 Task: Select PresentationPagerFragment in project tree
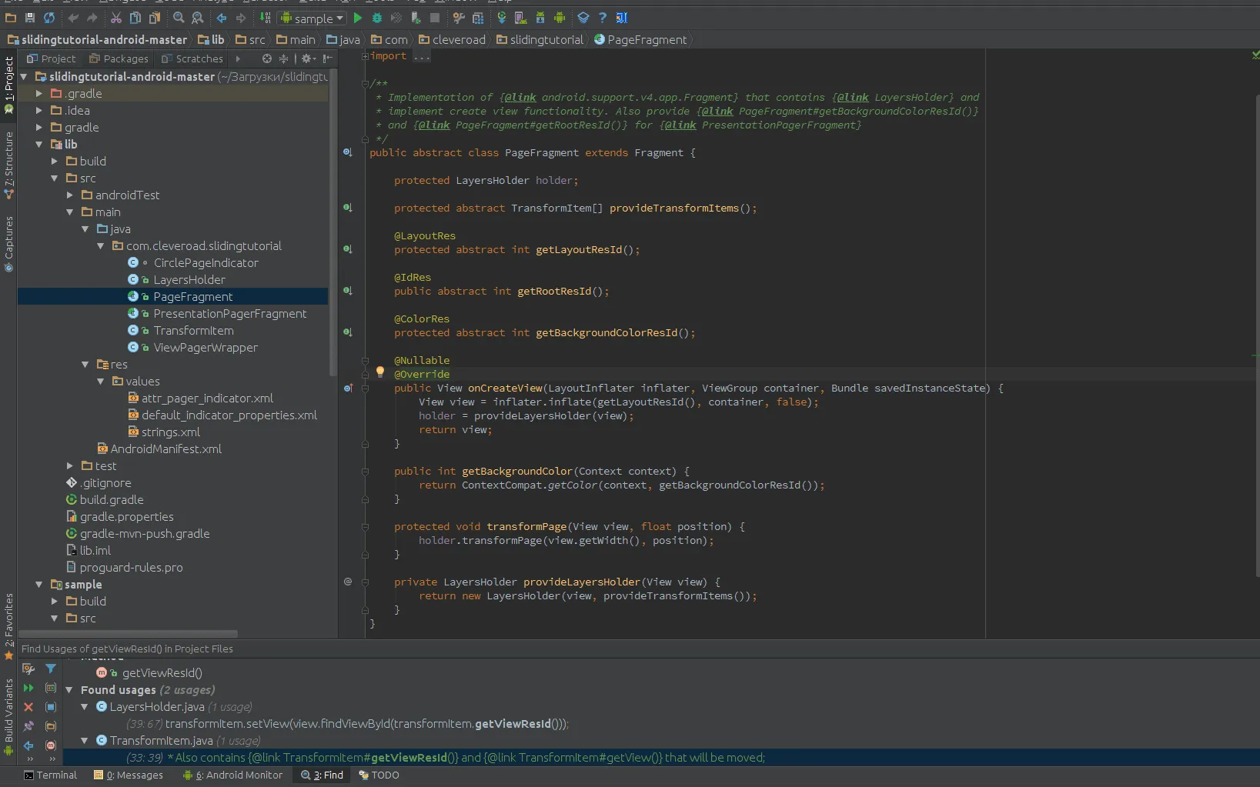[x=229, y=313]
